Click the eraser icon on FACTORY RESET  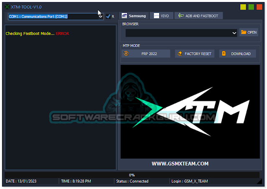pyautogui.click(x=180, y=53)
